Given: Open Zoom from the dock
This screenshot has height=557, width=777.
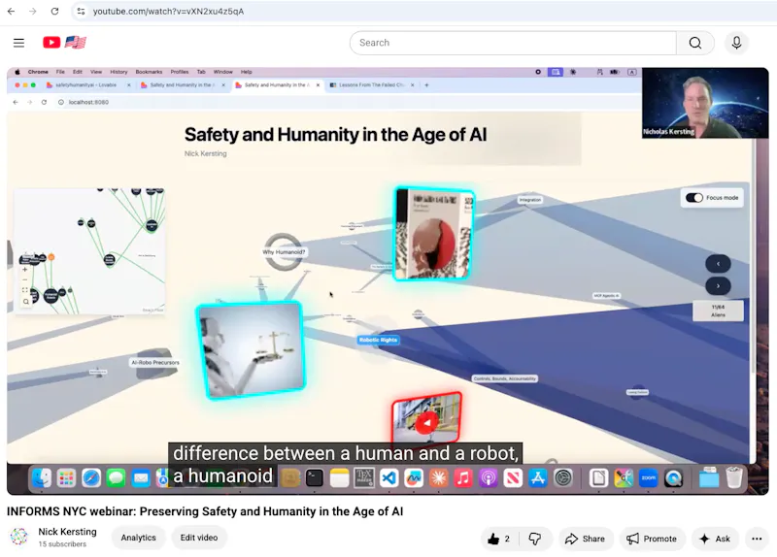Looking at the screenshot, I should tap(649, 477).
